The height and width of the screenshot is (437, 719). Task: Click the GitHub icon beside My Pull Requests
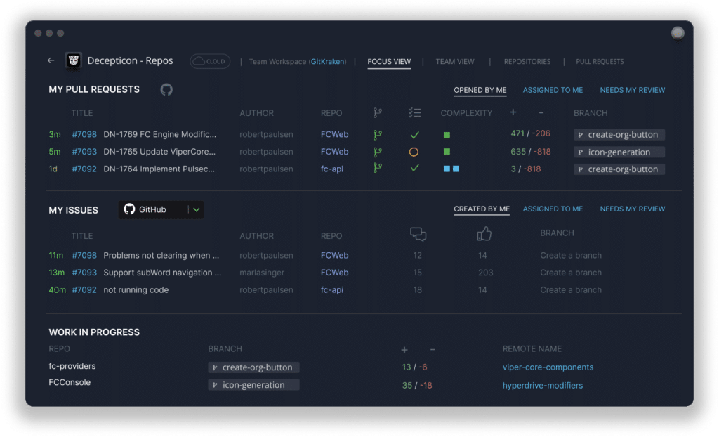(x=166, y=89)
